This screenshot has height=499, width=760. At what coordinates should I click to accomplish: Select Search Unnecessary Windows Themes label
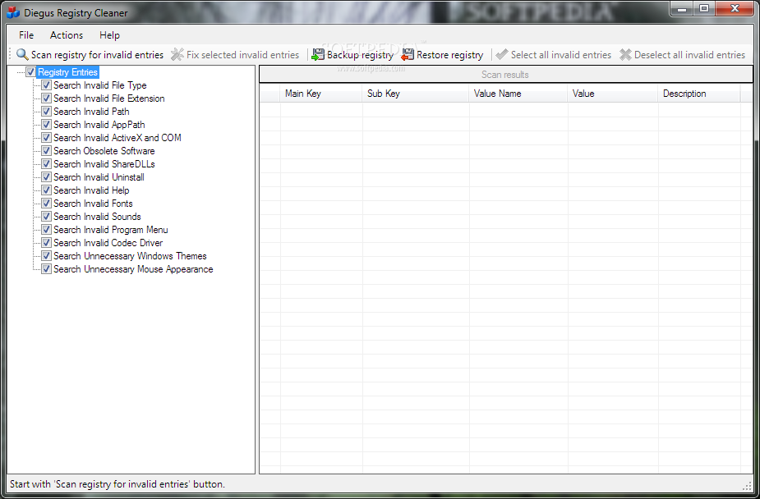tap(130, 256)
